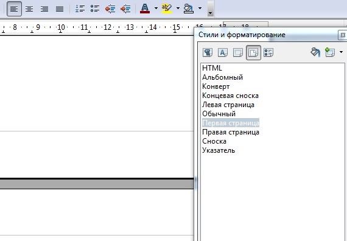This screenshot has height=241, width=347.
Task: Apply the red font color
Action: [x=145, y=9]
